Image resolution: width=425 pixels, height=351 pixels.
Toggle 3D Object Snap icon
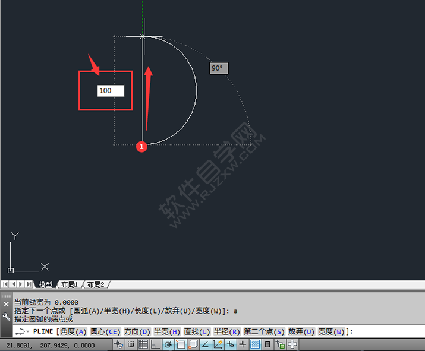coord(193,344)
